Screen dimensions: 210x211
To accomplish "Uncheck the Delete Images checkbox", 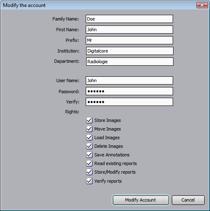I will pyautogui.click(x=89, y=146).
